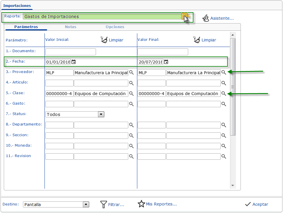Search final Moneda with magnifier
The image size is (283, 213).
coord(224,146)
